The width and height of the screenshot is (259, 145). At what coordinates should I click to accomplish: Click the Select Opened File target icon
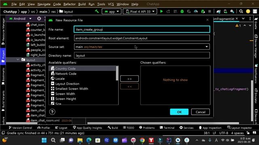click(39, 19)
